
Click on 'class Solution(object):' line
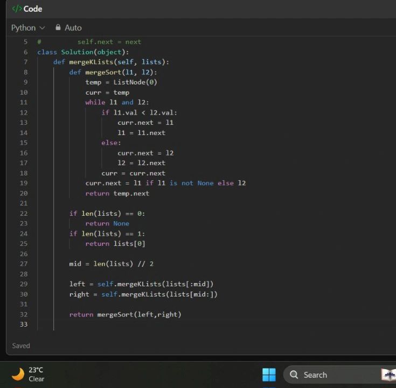pyautogui.click(x=83, y=52)
